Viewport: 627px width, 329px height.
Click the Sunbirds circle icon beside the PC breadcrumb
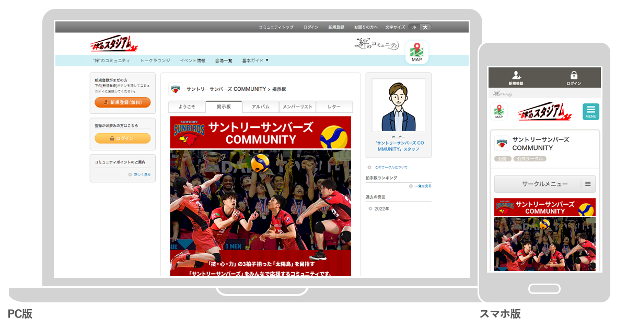(x=176, y=89)
